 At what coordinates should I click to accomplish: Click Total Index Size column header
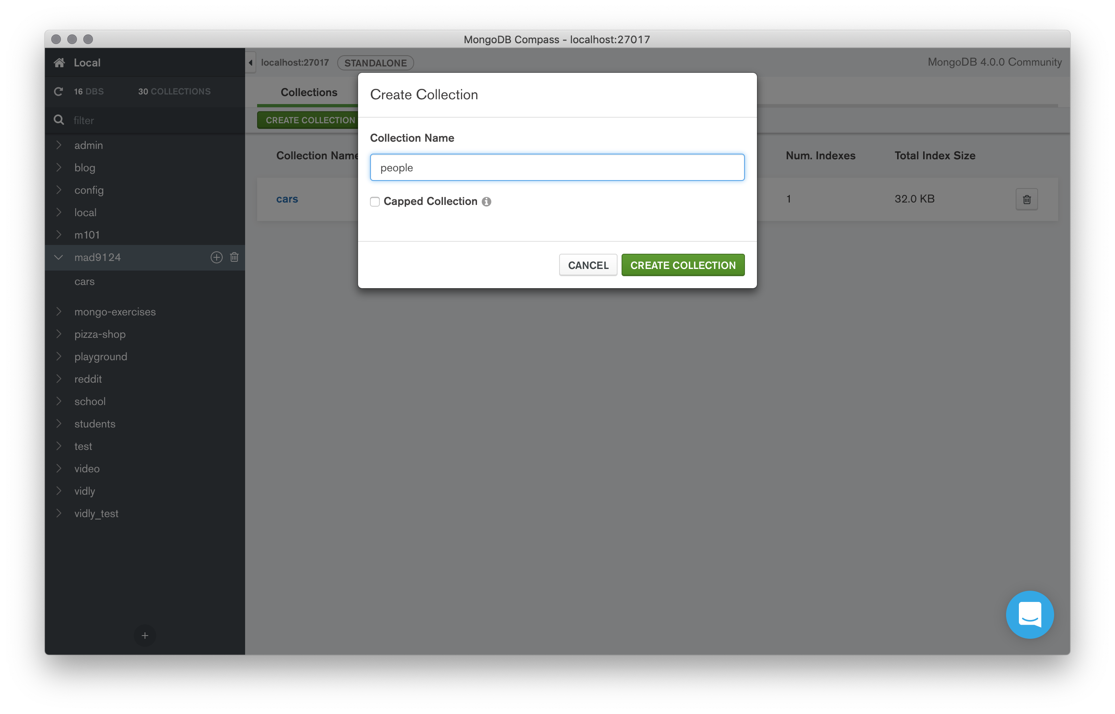tap(935, 156)
